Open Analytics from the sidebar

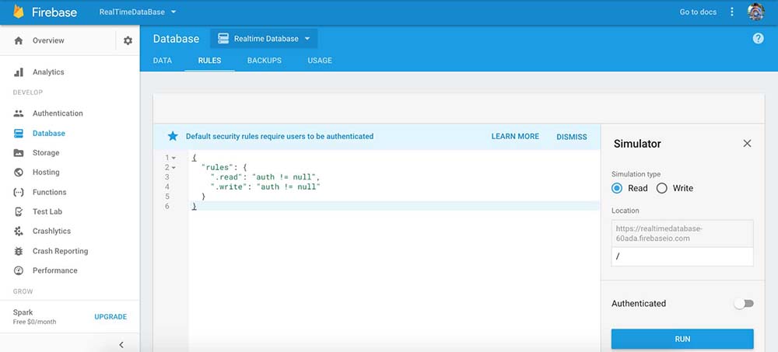[x=48, y=72]
